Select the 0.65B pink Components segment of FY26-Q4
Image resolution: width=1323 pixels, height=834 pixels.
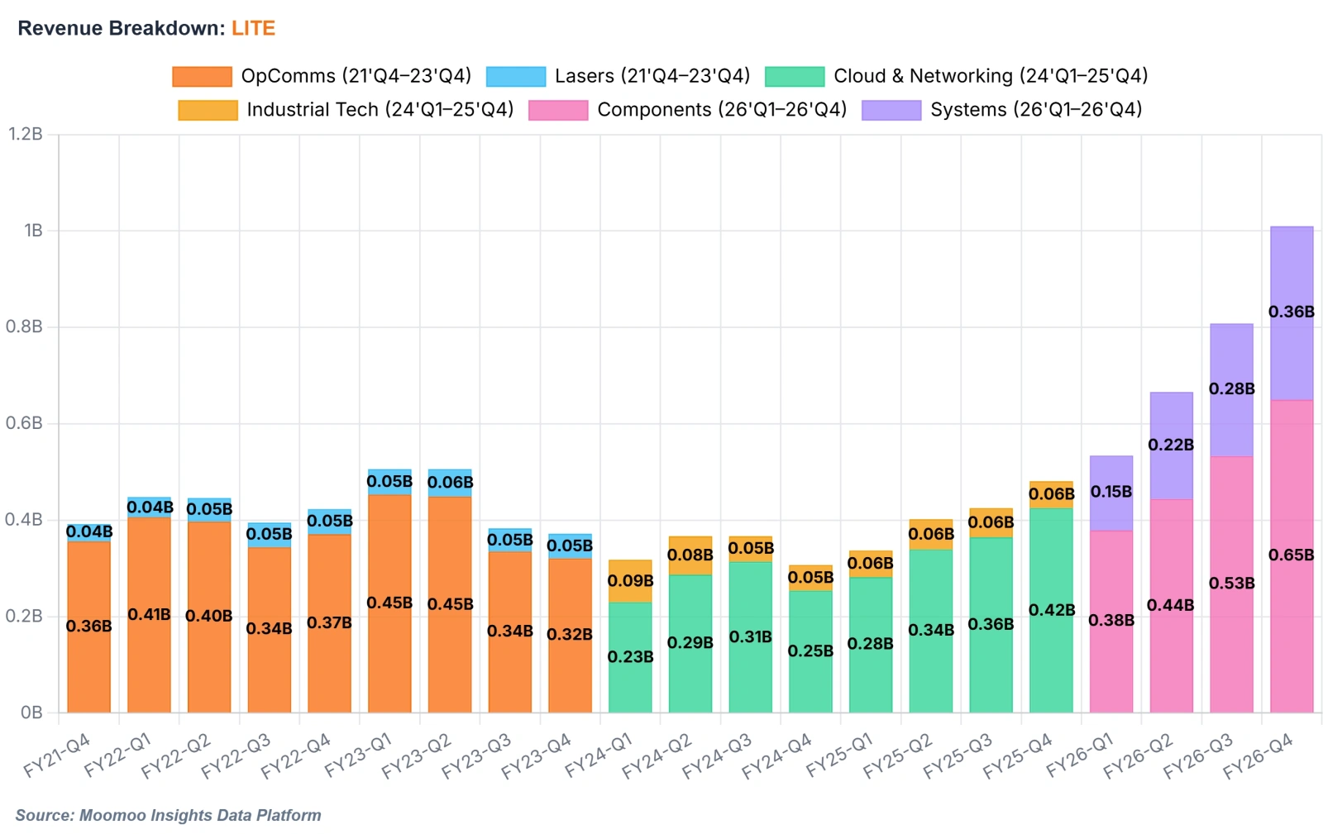coord(1292,556)
